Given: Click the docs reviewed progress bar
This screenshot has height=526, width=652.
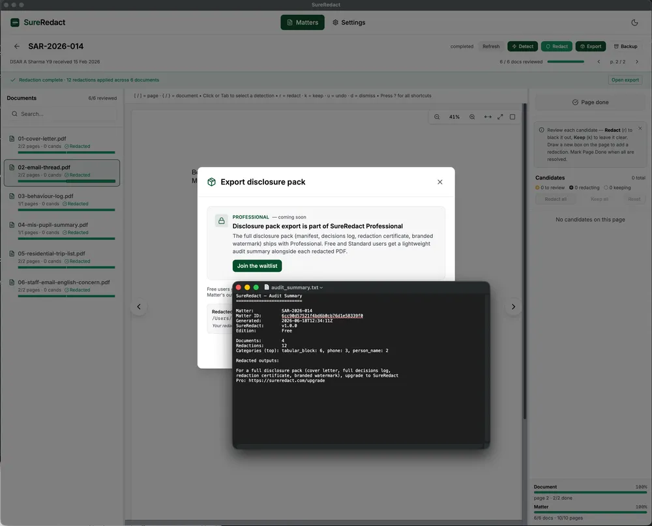Looking at the screenshot, I should [565, 61].
